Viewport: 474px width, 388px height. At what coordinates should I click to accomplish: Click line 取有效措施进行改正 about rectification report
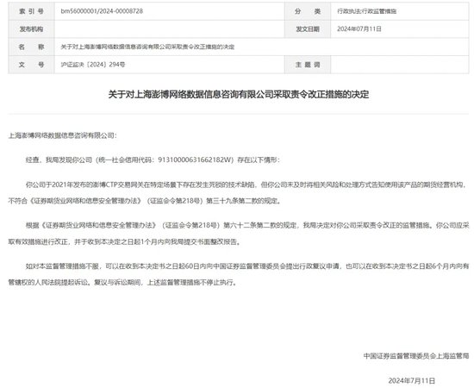click(124, 242)
